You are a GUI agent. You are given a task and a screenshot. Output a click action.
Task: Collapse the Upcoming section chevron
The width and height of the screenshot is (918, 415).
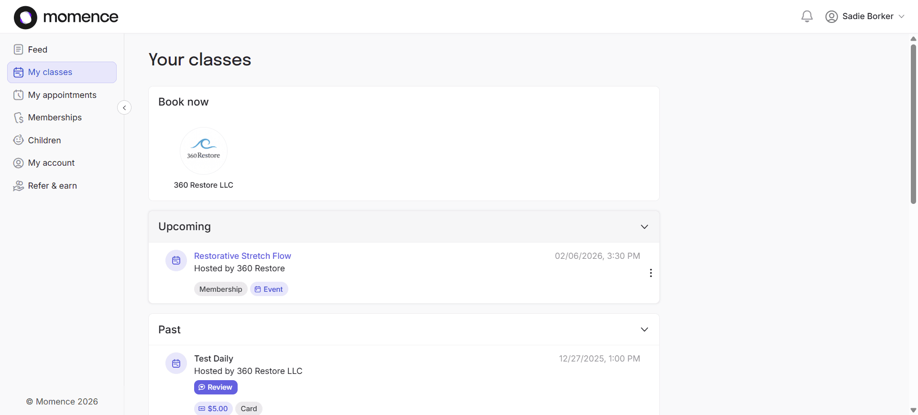(x=645, y=227)
